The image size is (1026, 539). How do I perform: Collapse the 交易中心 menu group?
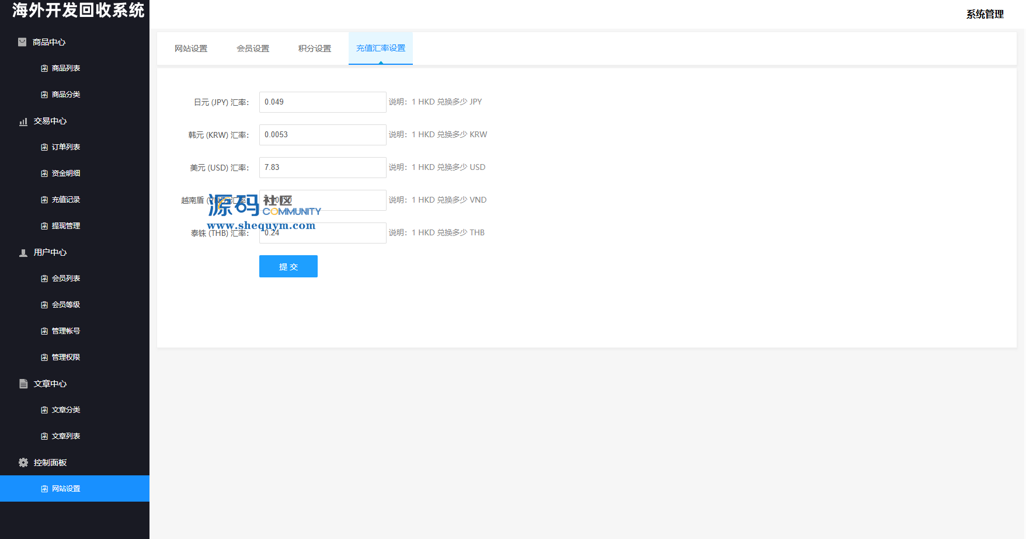tap(50, 121)
